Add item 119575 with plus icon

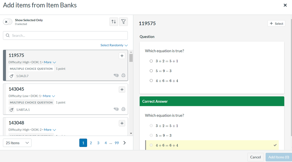pyautogui.click(x=122, y=56)
